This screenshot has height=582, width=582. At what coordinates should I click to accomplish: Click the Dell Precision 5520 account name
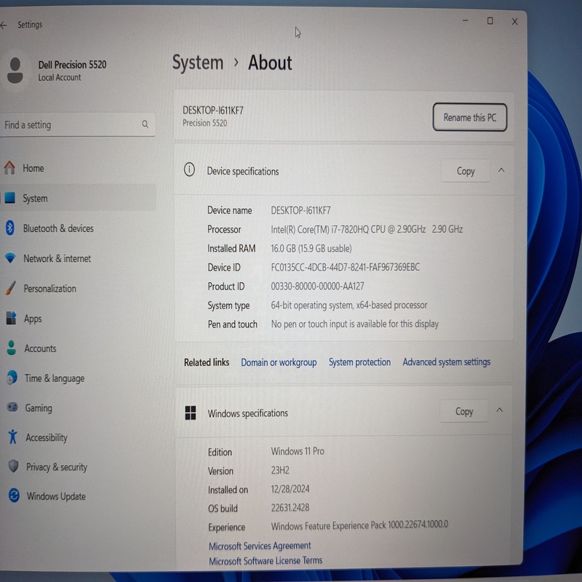click(72, 65)
